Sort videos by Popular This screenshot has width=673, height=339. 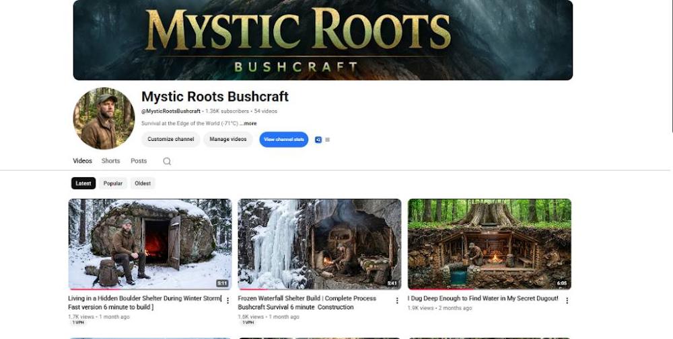click(113, 183)
